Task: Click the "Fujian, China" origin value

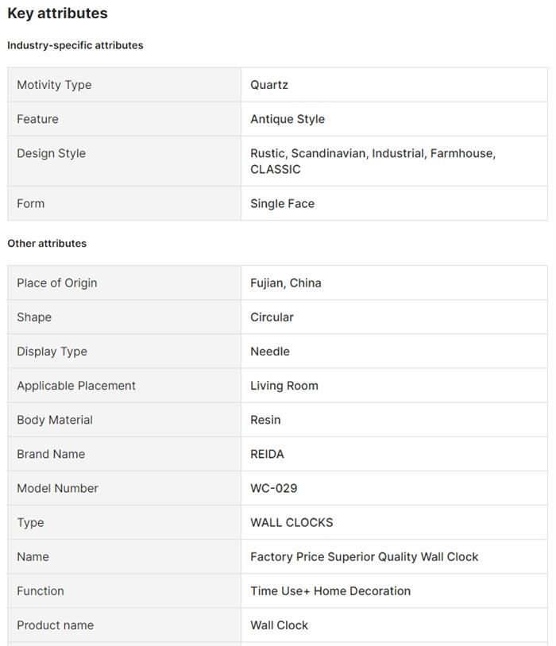Action: click(x=286, y=283)
